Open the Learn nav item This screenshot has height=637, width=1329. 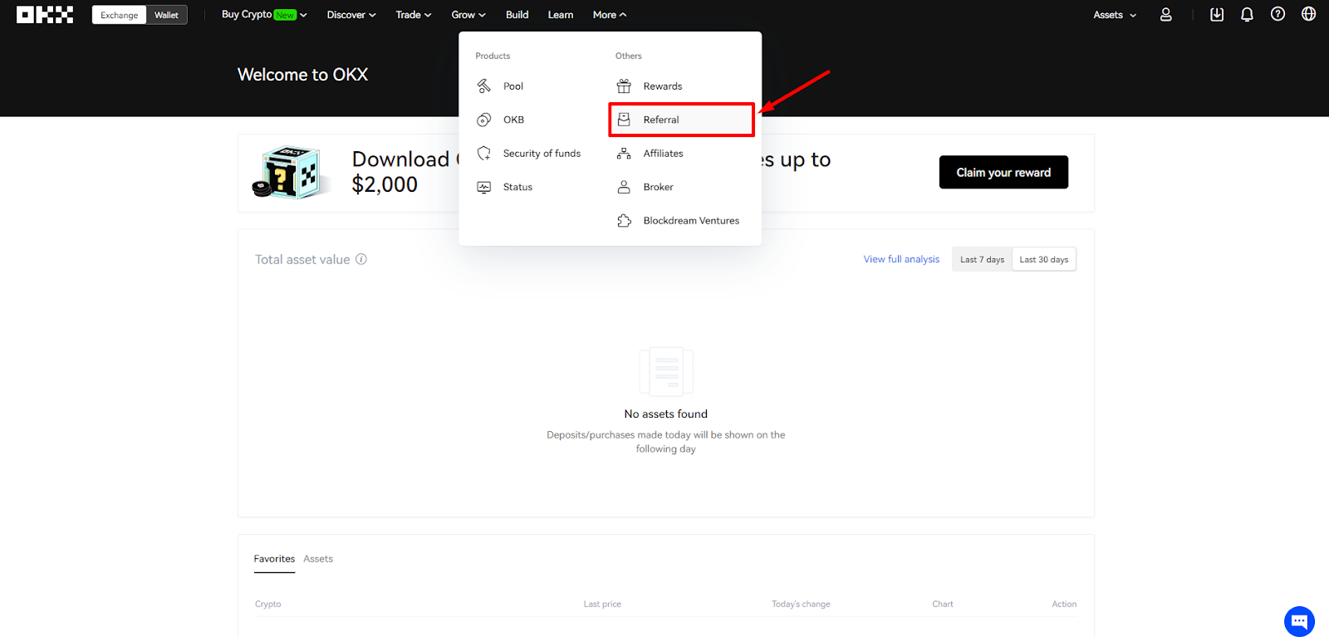coord(561,15)
